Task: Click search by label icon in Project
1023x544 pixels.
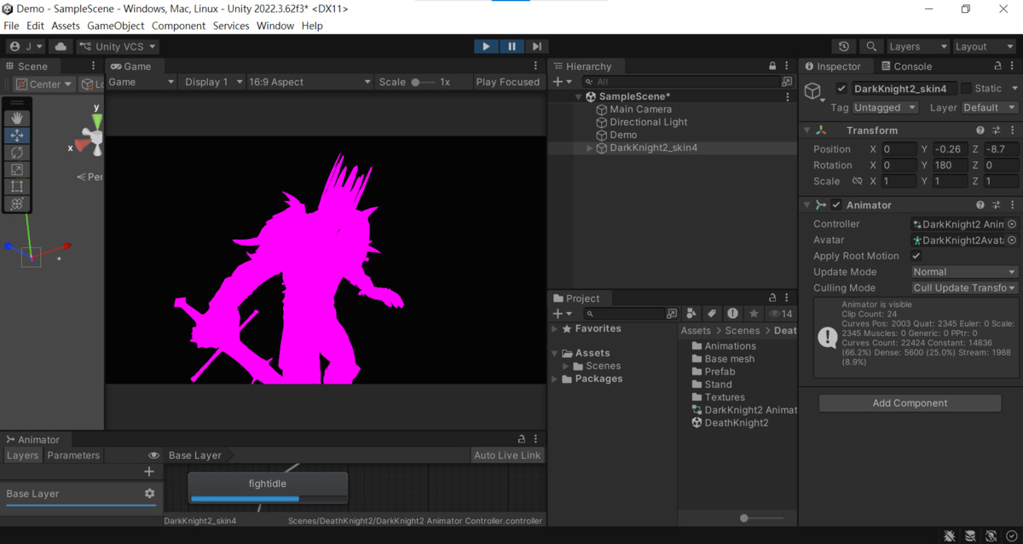Action: point(712,314)
